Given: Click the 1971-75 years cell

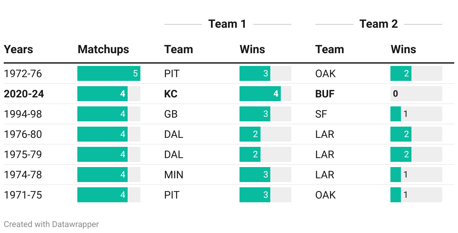Looking at the screenshot, I should pos(23,195).
